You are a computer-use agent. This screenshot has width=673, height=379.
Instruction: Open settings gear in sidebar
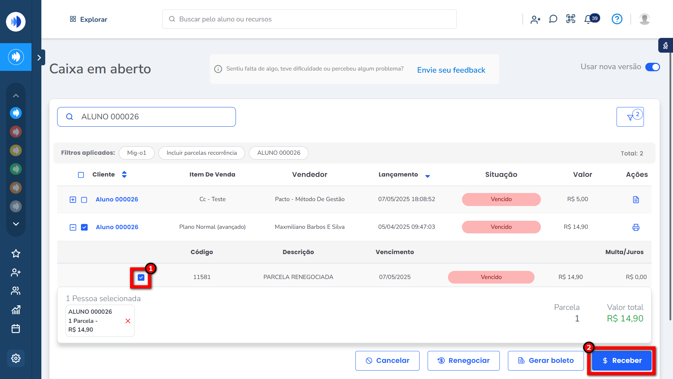tap(16, 358)
